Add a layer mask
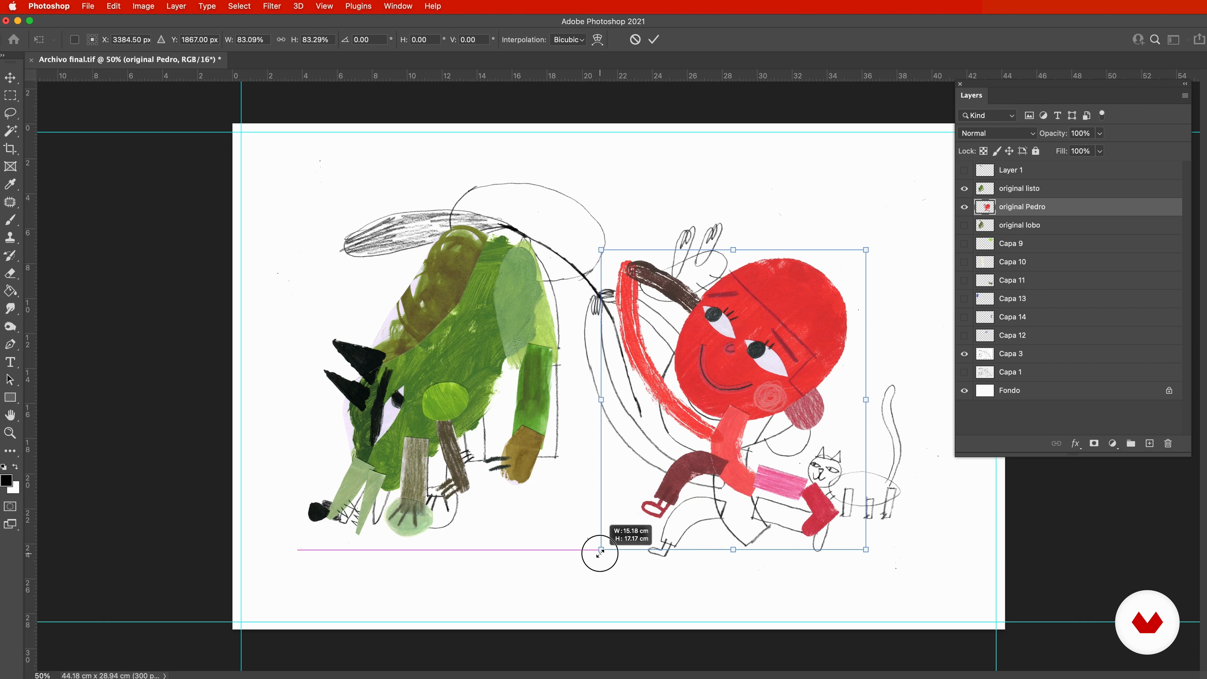This screenshot has width=1207, height=679. (x=1094, y=443)
